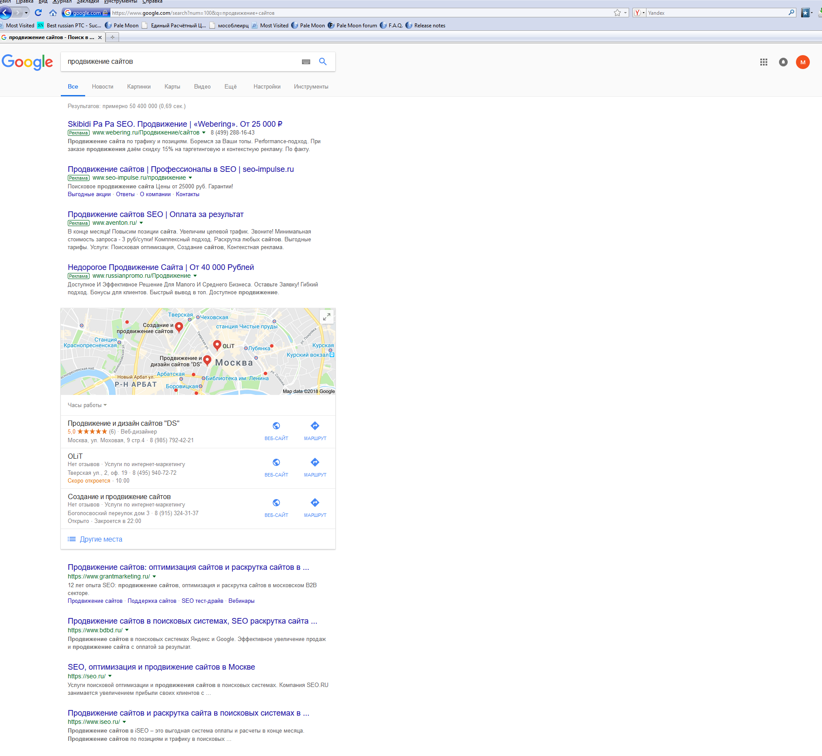Open the Журнал menu
This screenshot has height=756, width=822.
pos(62,2)
